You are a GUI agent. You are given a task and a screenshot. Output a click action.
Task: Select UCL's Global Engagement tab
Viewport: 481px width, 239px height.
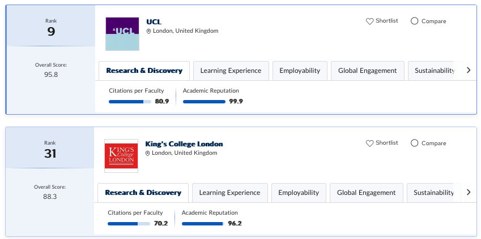point(368,71)
